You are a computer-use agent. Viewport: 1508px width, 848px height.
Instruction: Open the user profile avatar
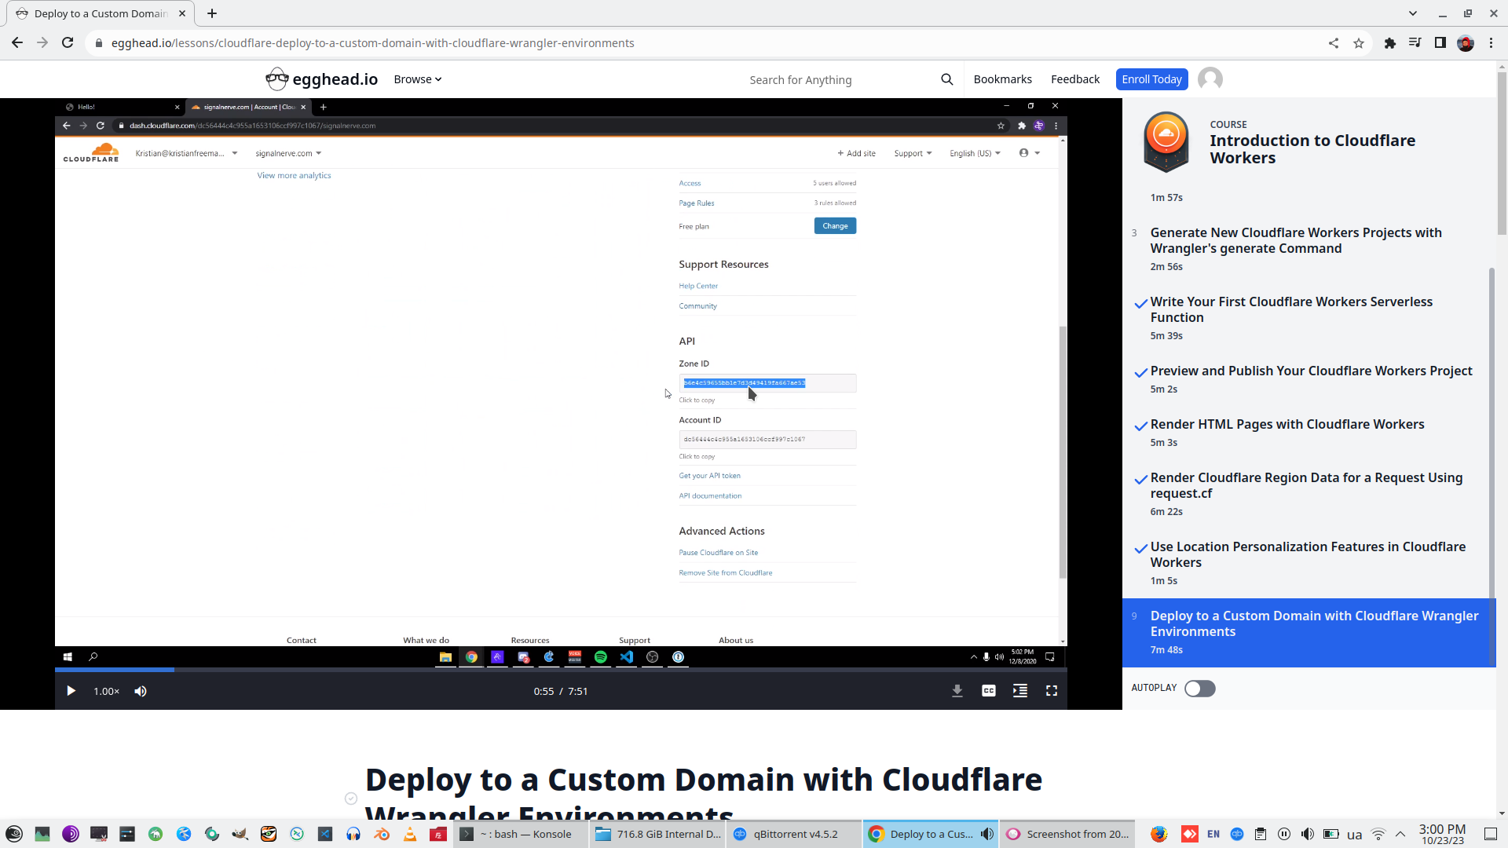[1210, 79]
